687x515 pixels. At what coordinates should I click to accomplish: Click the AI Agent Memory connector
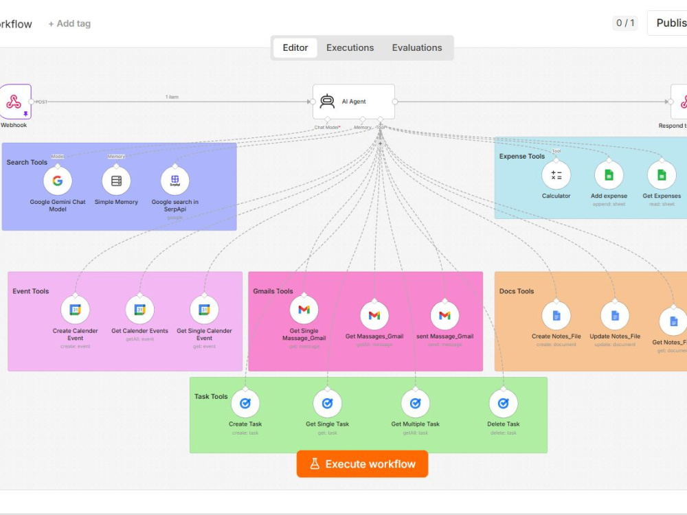coord(362,119)
